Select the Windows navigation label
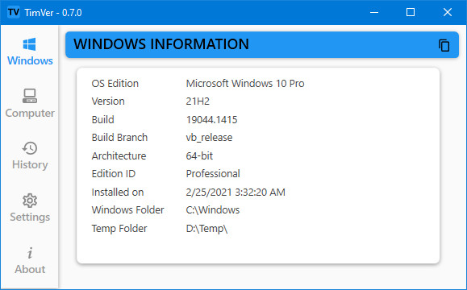The width and height of the screenshot is (467, 290). [x=30, y=60]
